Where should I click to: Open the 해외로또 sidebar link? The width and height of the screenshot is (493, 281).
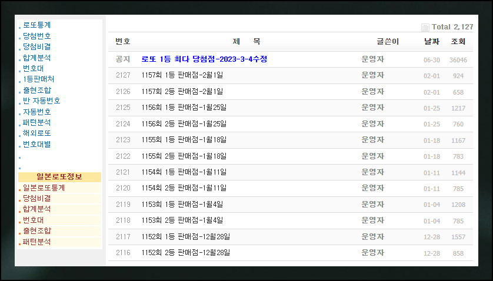pos(37,133)
